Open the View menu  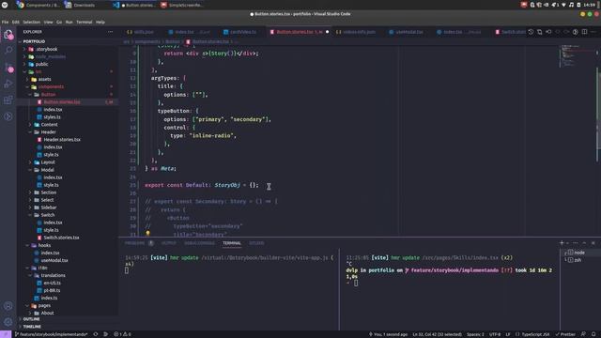48,23
